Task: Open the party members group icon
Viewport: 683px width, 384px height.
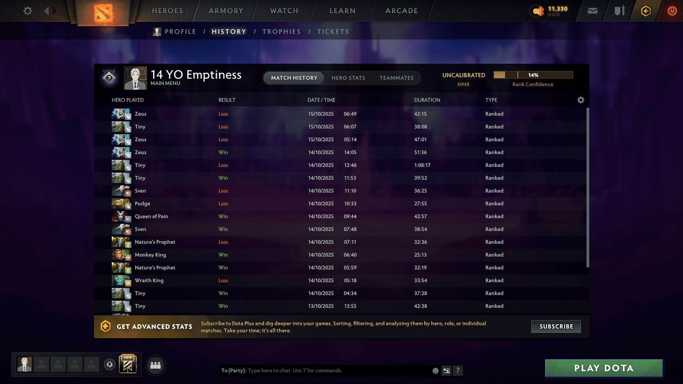Action: pos(156,365)
